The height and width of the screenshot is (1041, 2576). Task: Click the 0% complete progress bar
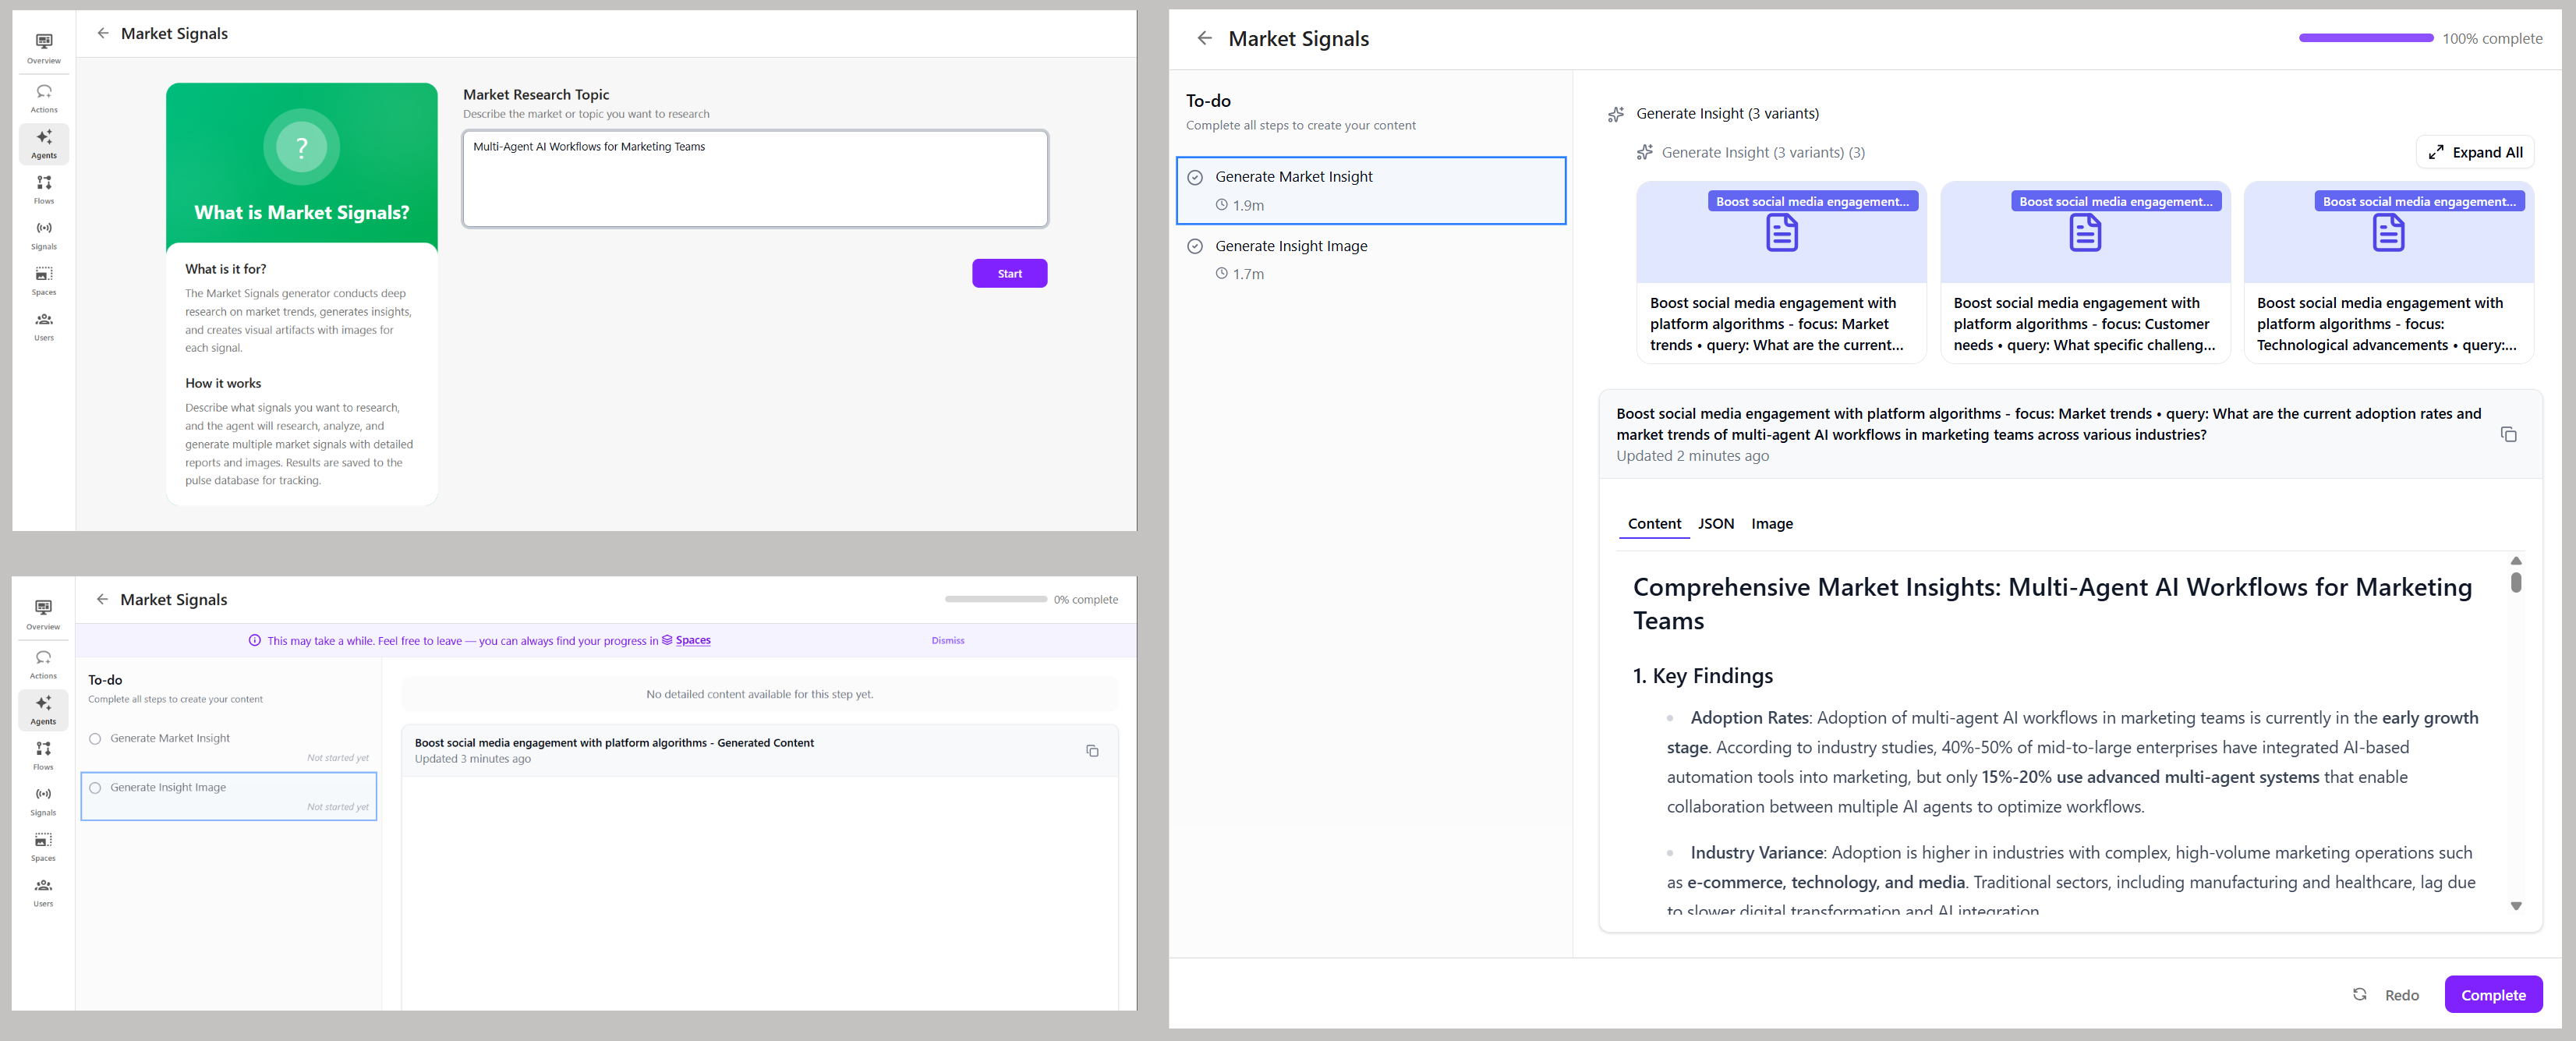click(x=996, y=599)
